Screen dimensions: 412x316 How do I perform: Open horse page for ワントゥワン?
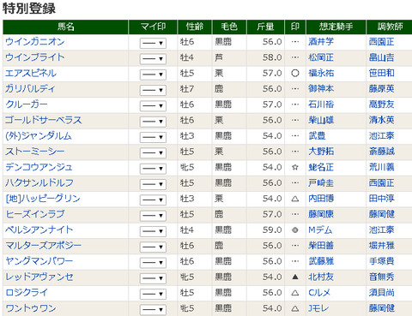pyautogui.click(x=31, y=309)
